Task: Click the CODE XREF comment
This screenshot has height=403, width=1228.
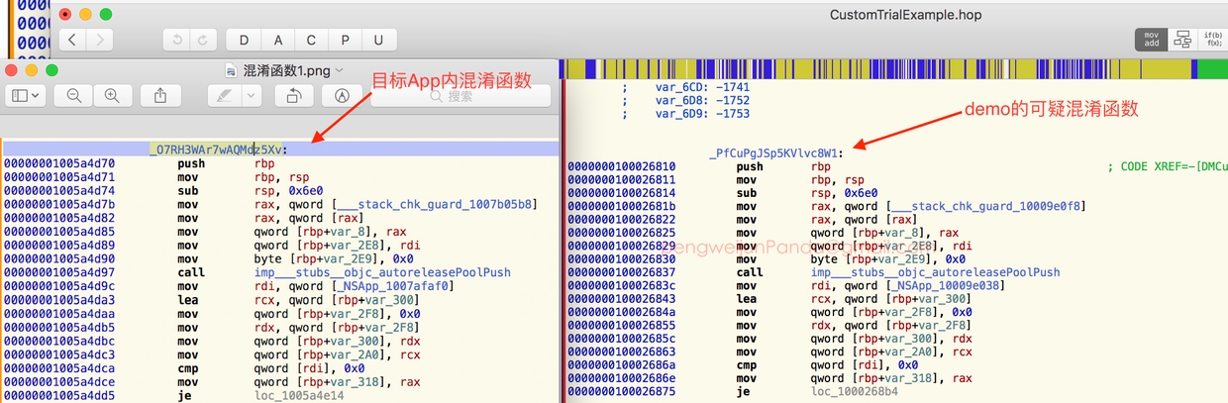Action: coord(1167,167)
